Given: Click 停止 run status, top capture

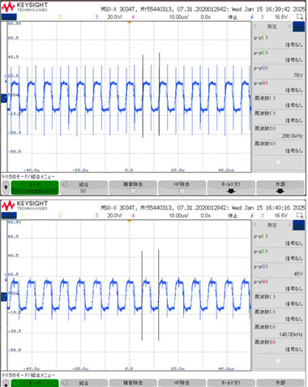Looking at the screenshot, I should [x=233, y=17].
